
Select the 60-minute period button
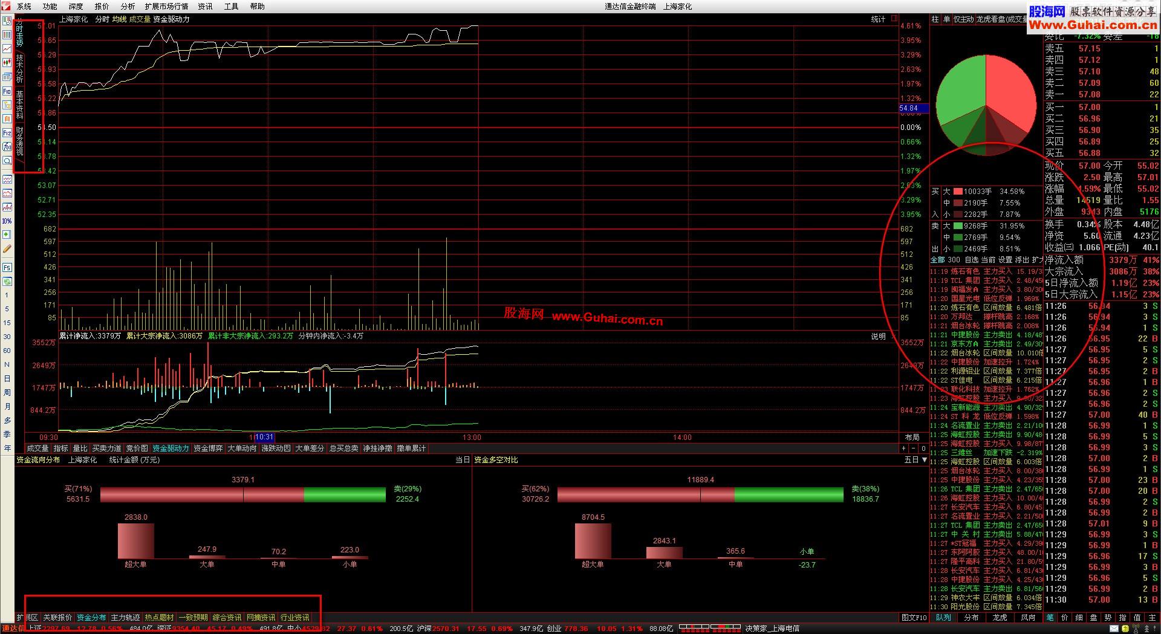click(x=7, y=351)
